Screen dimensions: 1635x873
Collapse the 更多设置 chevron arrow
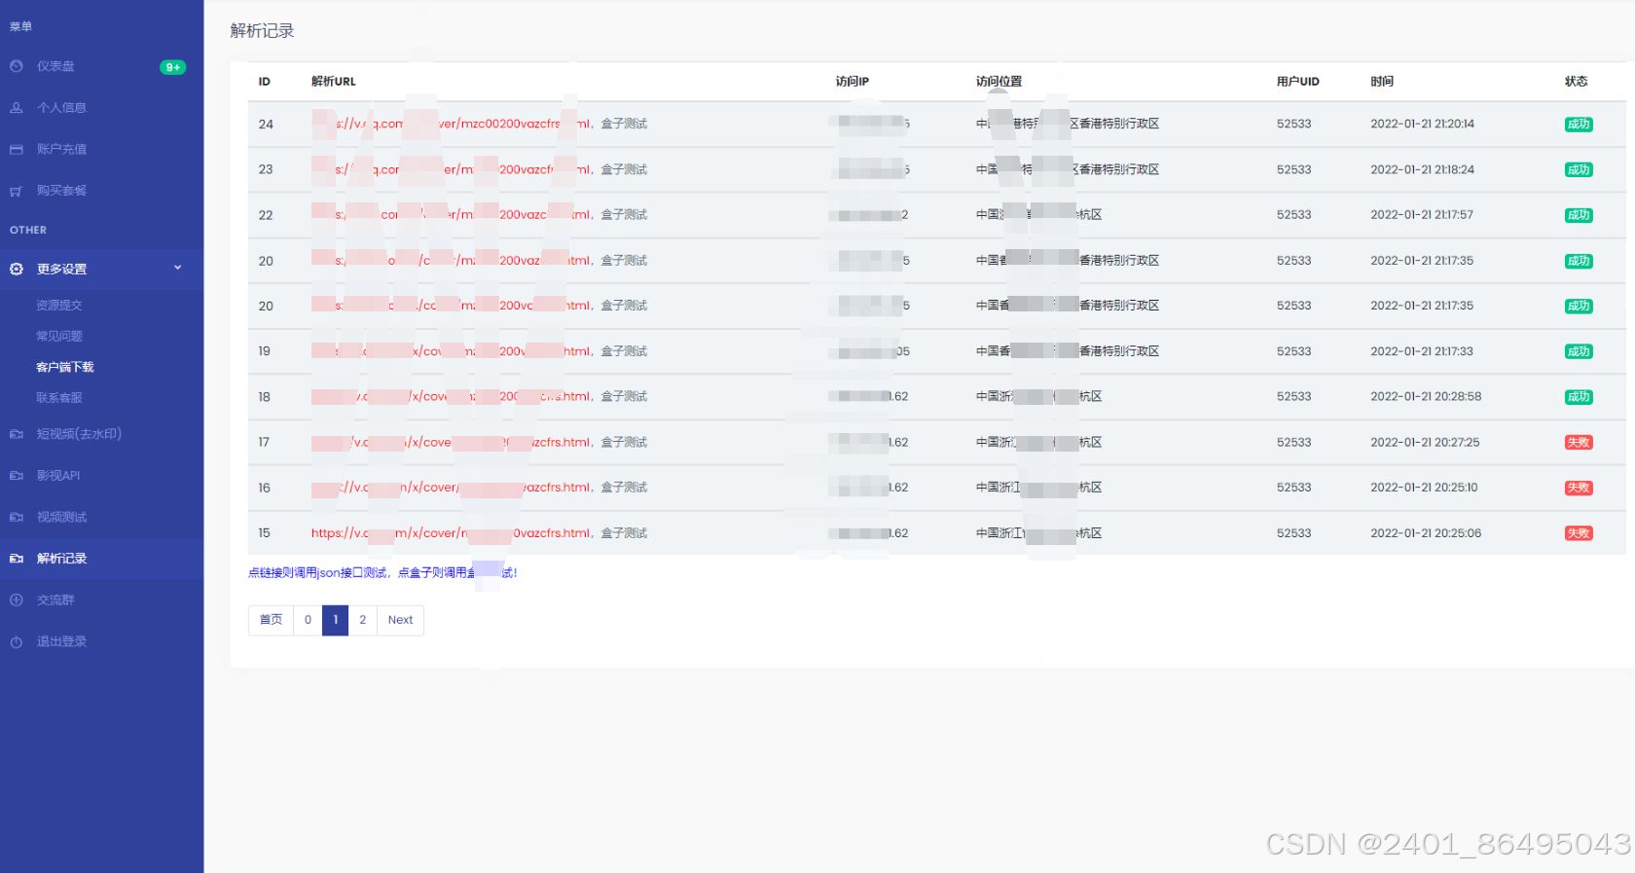pyautogui.click(x=177, y=268)
